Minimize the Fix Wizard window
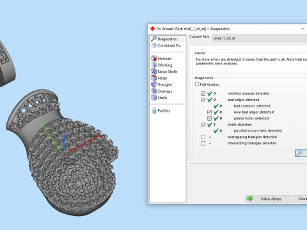Screen dimensions: 307x230 pos(303,29)
